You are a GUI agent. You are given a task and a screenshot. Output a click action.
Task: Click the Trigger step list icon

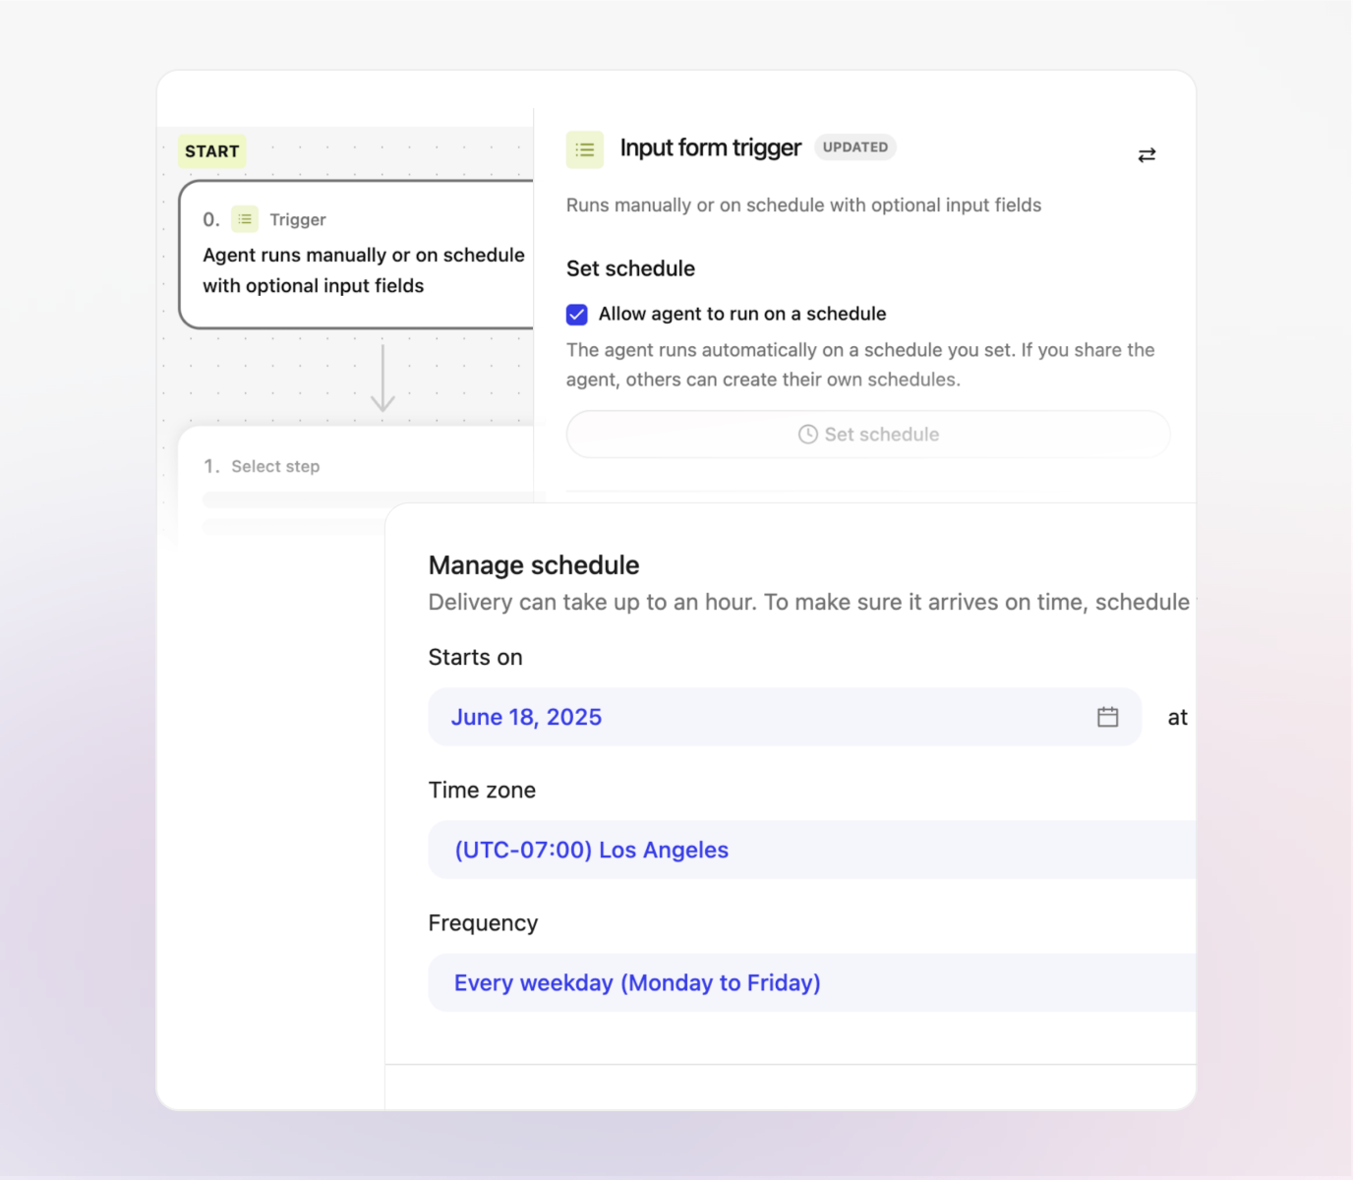[245, 218]
